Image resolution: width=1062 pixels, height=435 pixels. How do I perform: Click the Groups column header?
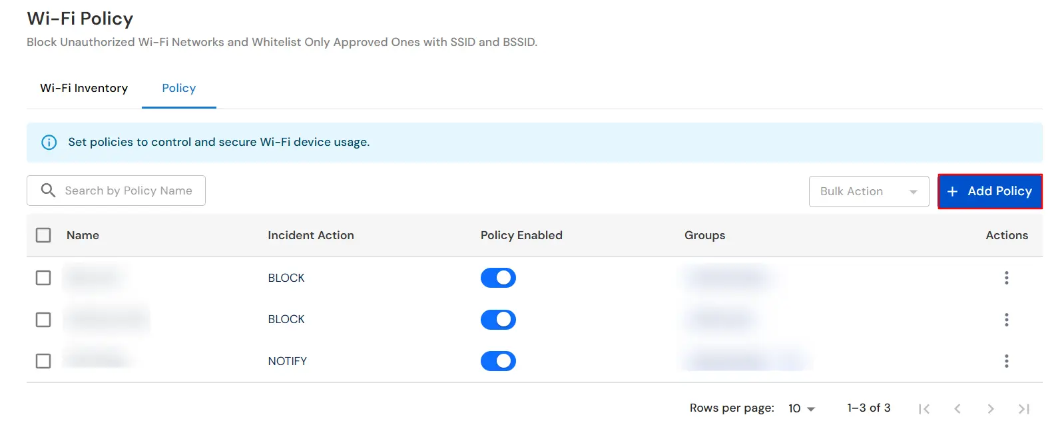click(x=704, y=235)
